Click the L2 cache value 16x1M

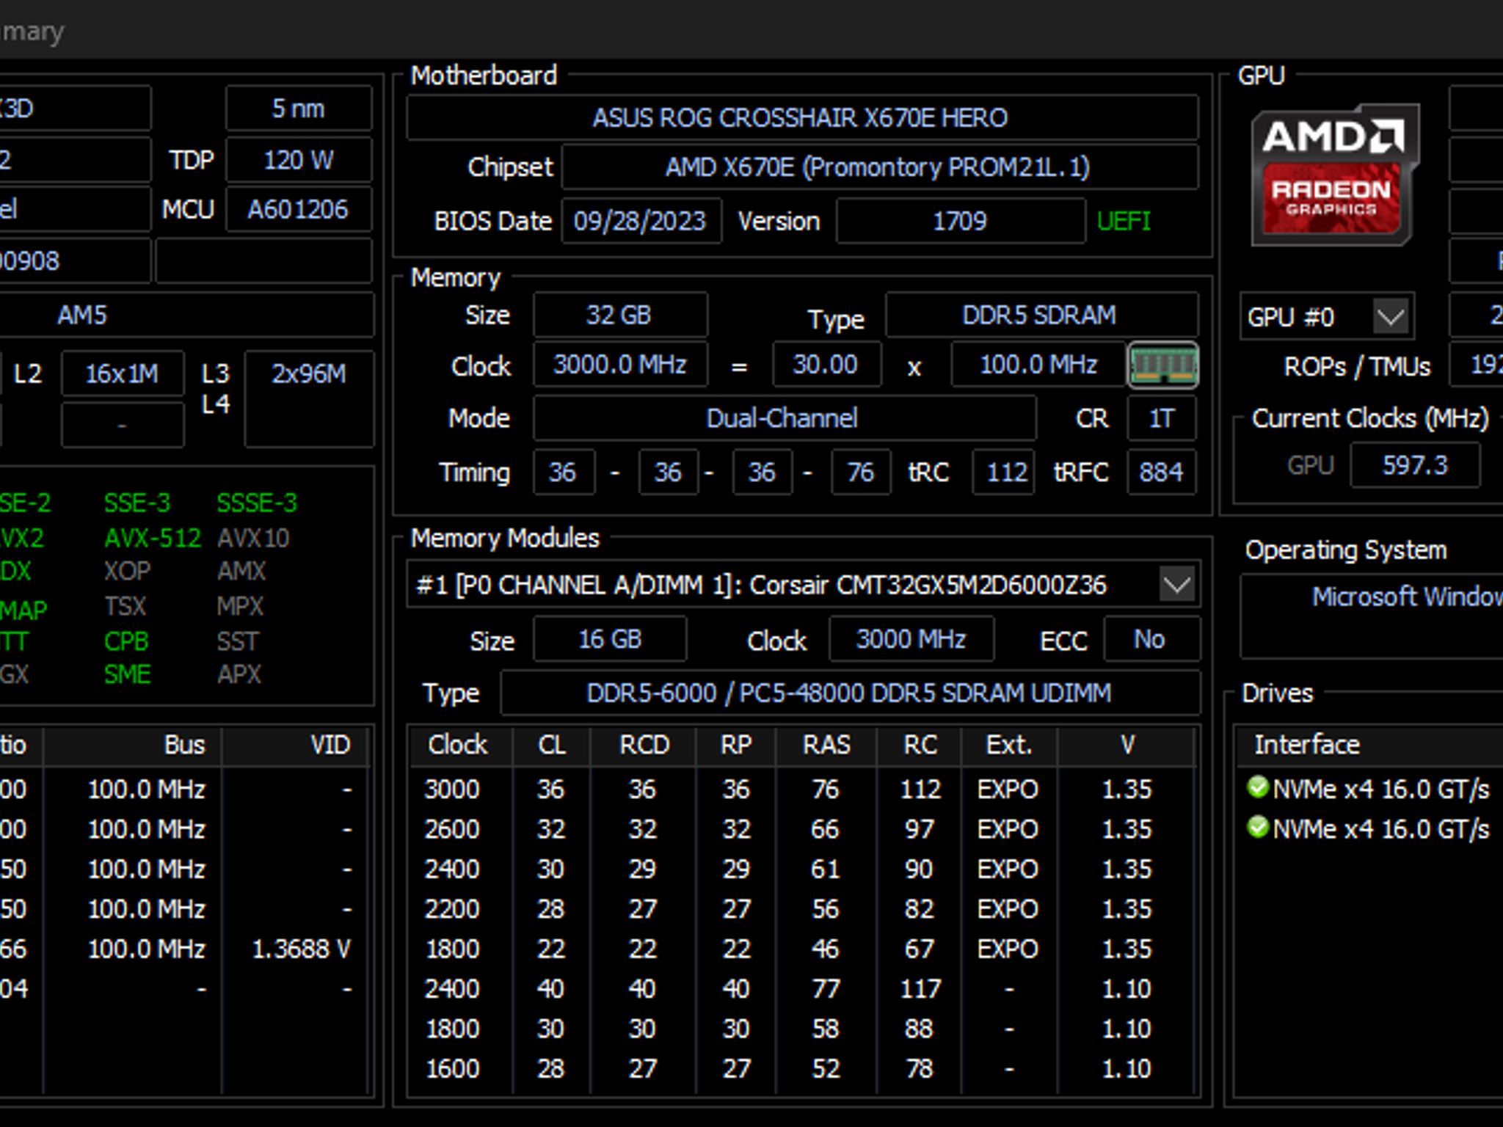coord(122,374)
